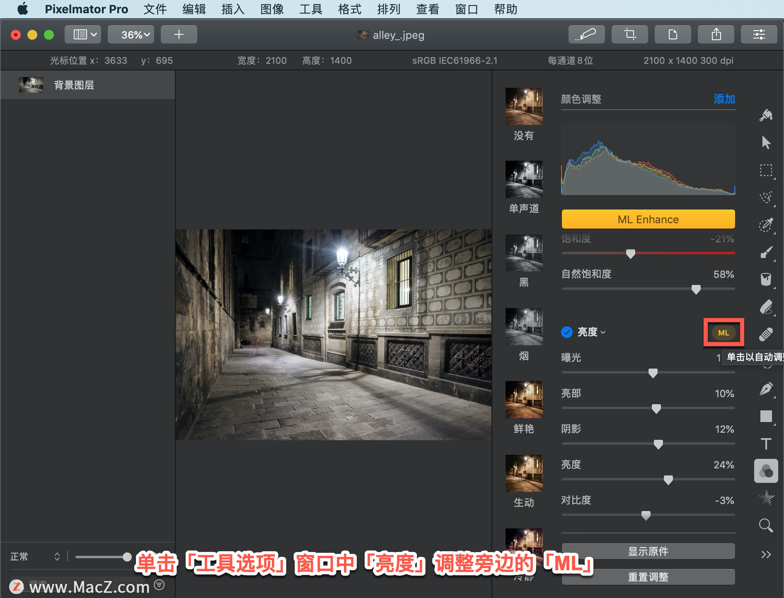The height and width of the screenshot is (598, 784).
Task: Select the 黑 preset thumbnail
Action: point(524,253)
